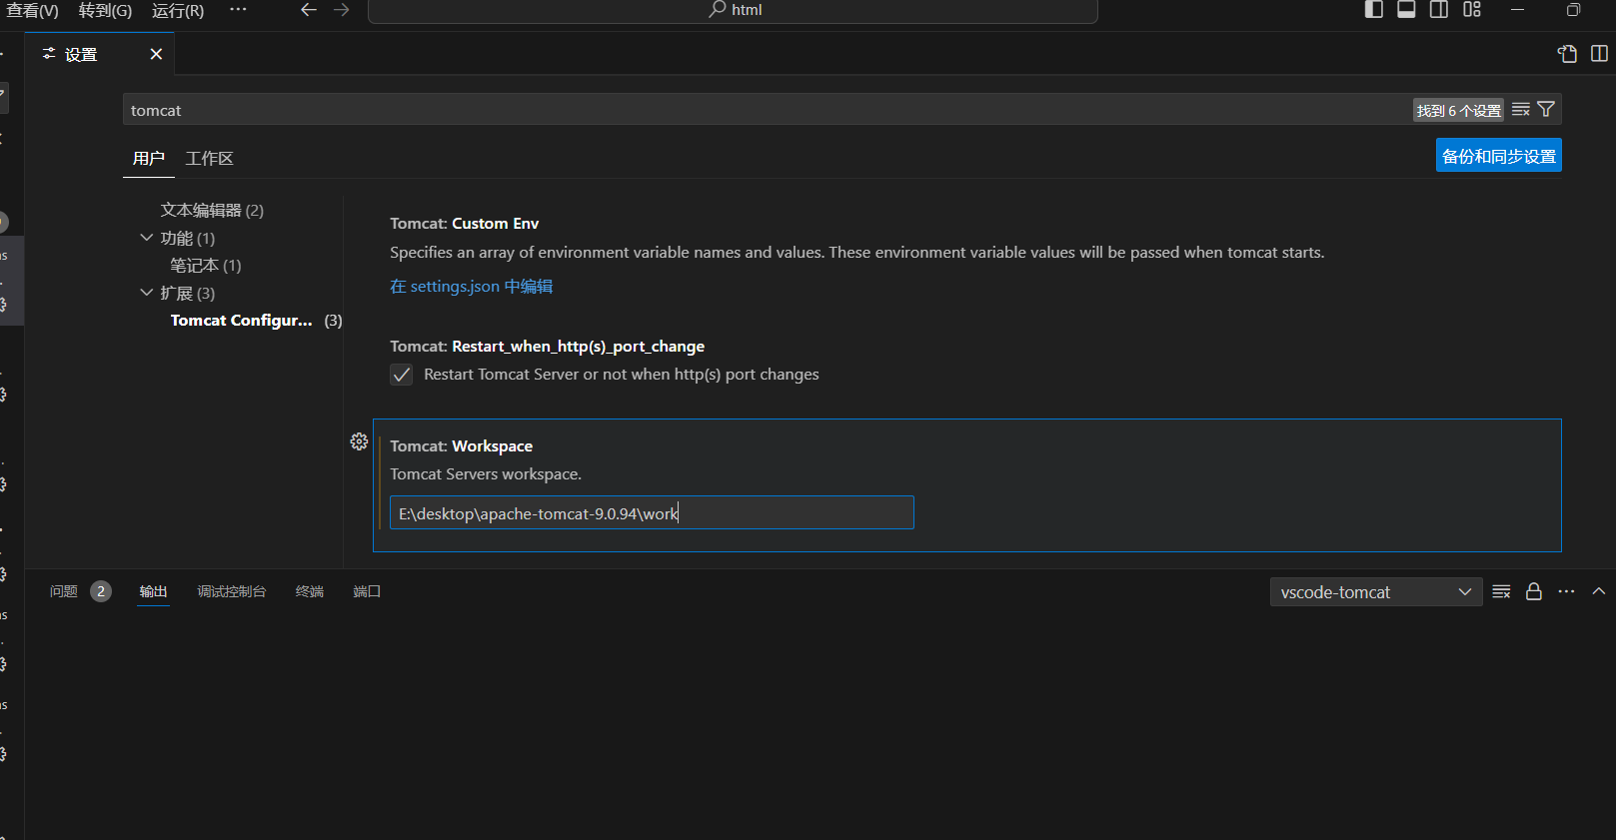The image size is (1616, 840).
Task: Go forward with the right arrow
Action: point(342,10)
